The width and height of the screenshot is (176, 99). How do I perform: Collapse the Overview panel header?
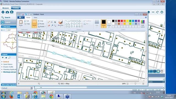(9, 27)
